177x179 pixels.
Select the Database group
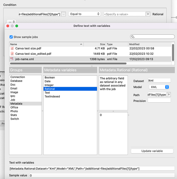tap(25, 81)
